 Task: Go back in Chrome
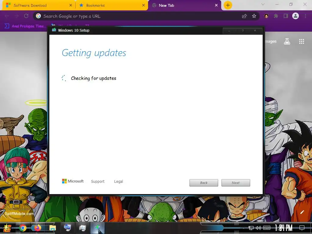coord(7,16)
